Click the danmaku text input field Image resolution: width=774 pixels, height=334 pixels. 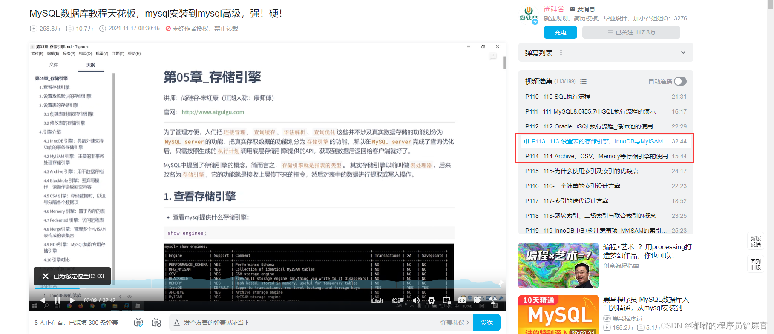pyautogui.click(x=307, y=323)
